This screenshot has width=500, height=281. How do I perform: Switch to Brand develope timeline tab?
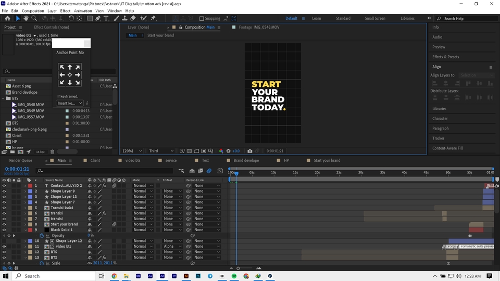pos(246,160)
